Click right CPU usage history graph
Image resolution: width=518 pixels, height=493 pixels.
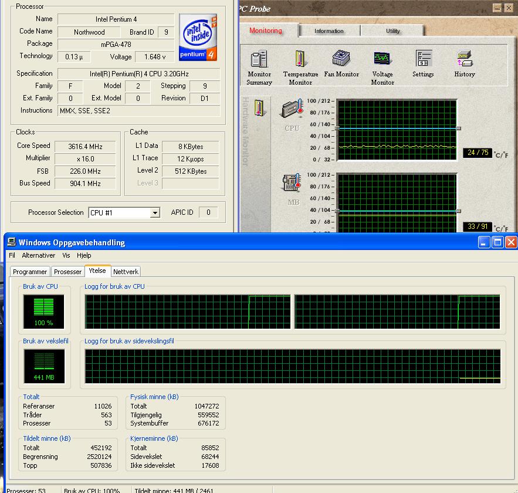(397, 312)
